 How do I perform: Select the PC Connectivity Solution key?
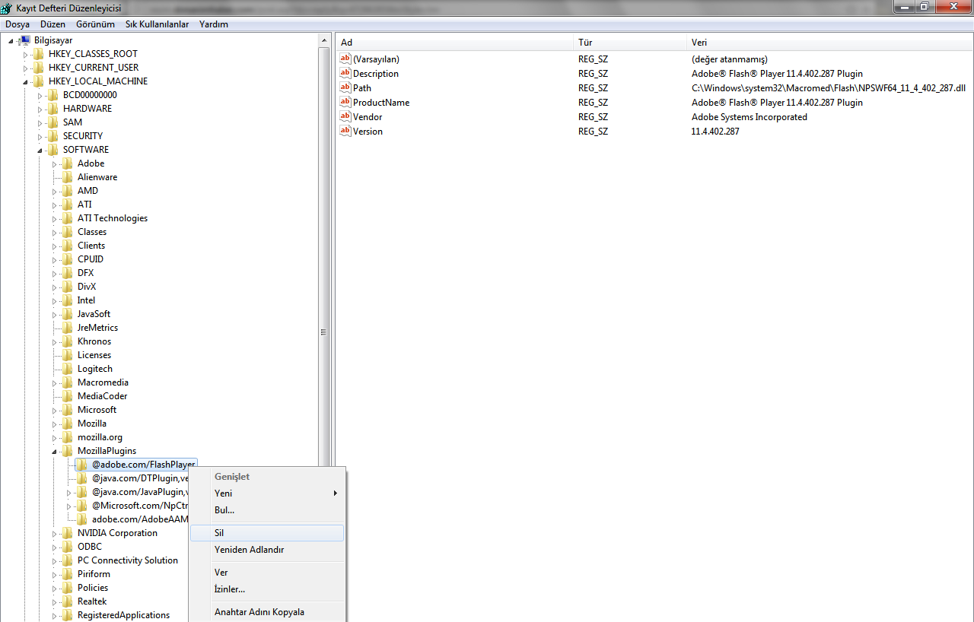click(x=128, y=560)
